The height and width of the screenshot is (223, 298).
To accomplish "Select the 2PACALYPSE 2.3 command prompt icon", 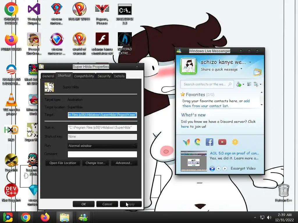I will (125, 14).
